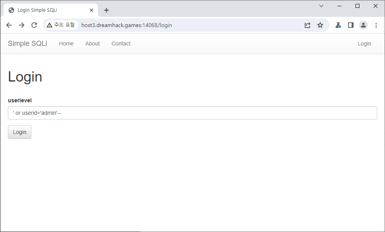The width and height of the screenshot is (385, 232).
Task: Focus the userlevel input field
Action: (x=192, y=113)
